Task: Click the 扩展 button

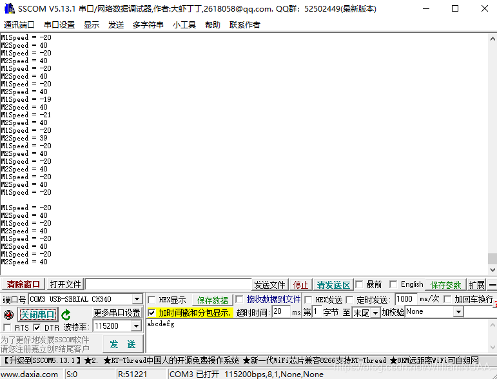Action: pyautogui.click(x=476, y=285)
